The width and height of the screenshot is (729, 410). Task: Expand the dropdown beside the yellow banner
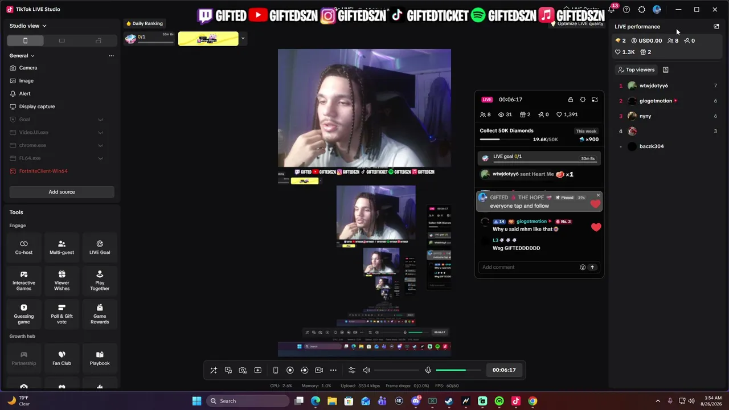[x=243, y=39]
